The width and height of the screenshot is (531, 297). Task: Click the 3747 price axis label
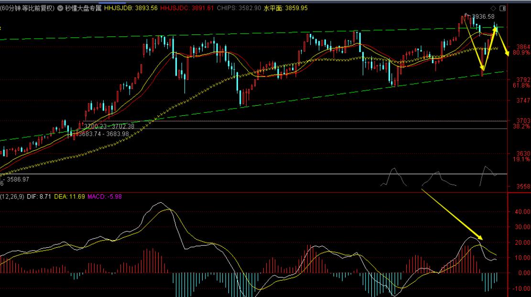point(523,100)
